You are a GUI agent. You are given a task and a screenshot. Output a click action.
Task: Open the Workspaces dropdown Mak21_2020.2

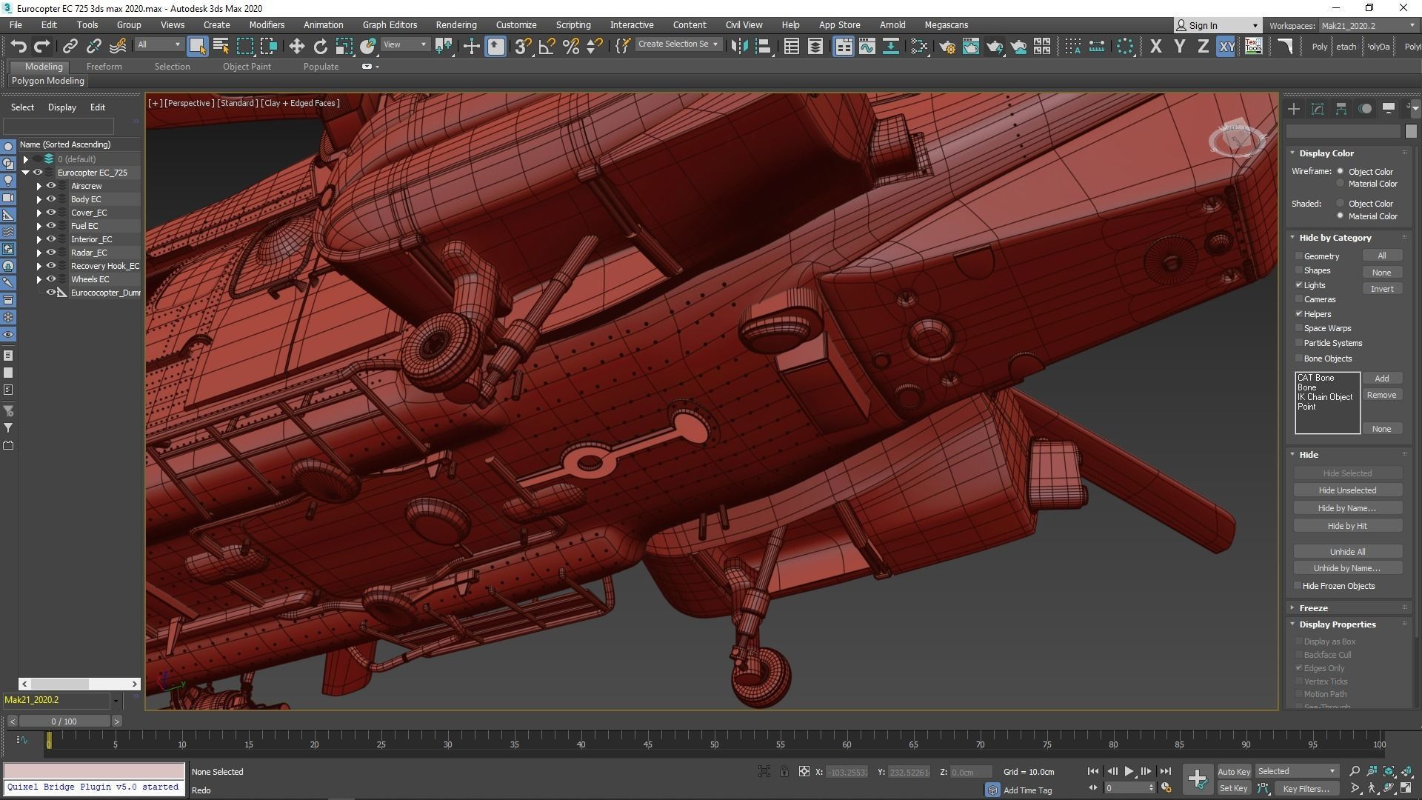pyautogui.click(x=1367, y=25)
